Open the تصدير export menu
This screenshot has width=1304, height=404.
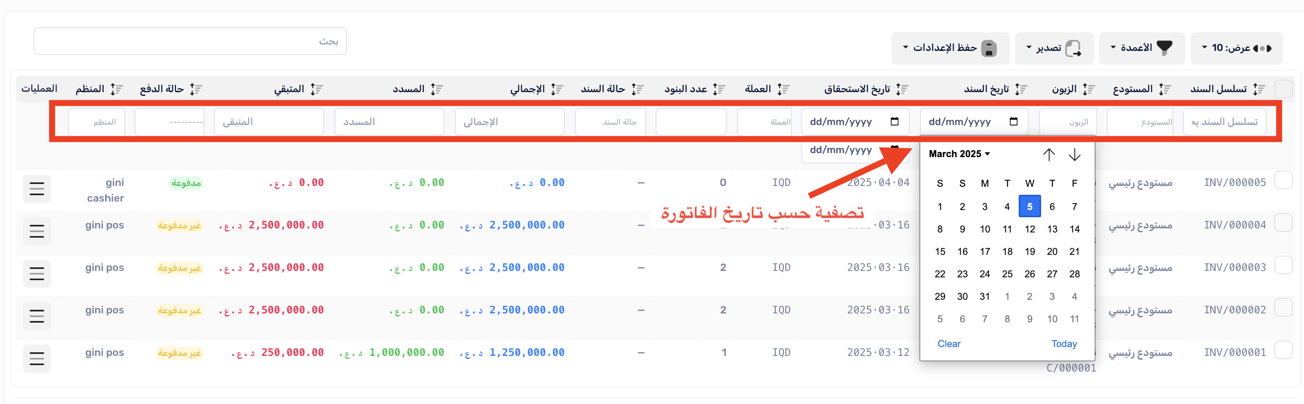[x=1054, y=48]
